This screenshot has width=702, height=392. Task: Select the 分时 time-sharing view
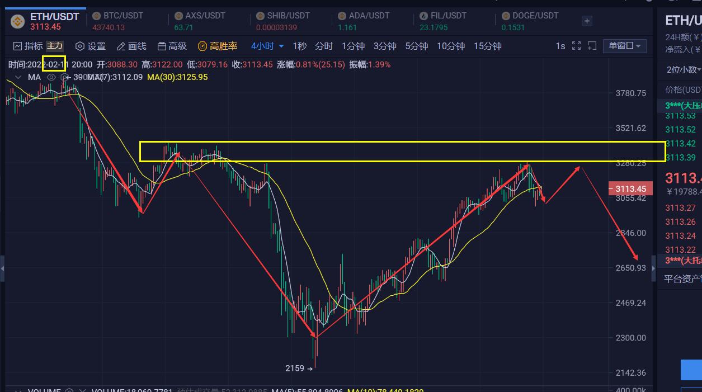[324, 46]
